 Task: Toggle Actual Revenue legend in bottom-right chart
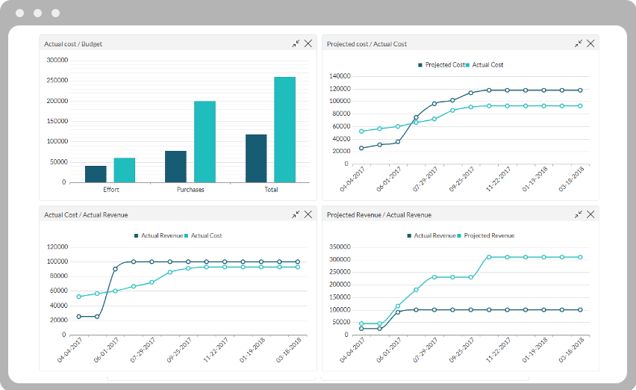coord(434,235)
